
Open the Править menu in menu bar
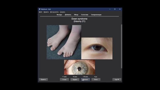click(x=46, y=12)
